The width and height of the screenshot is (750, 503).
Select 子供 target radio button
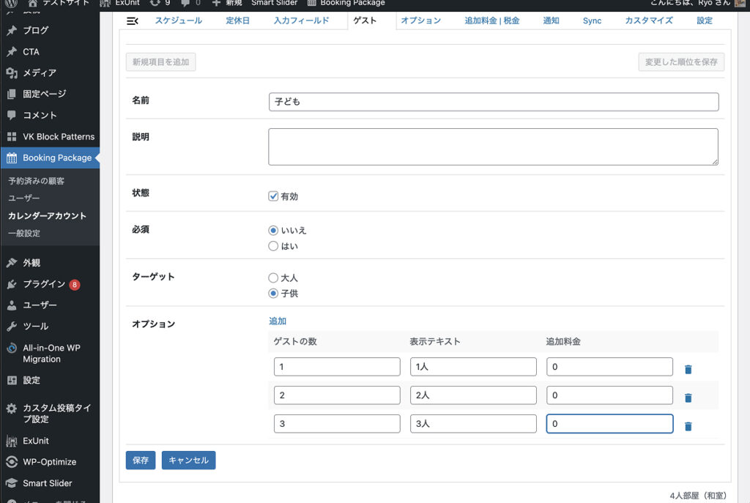pos(273,294)
